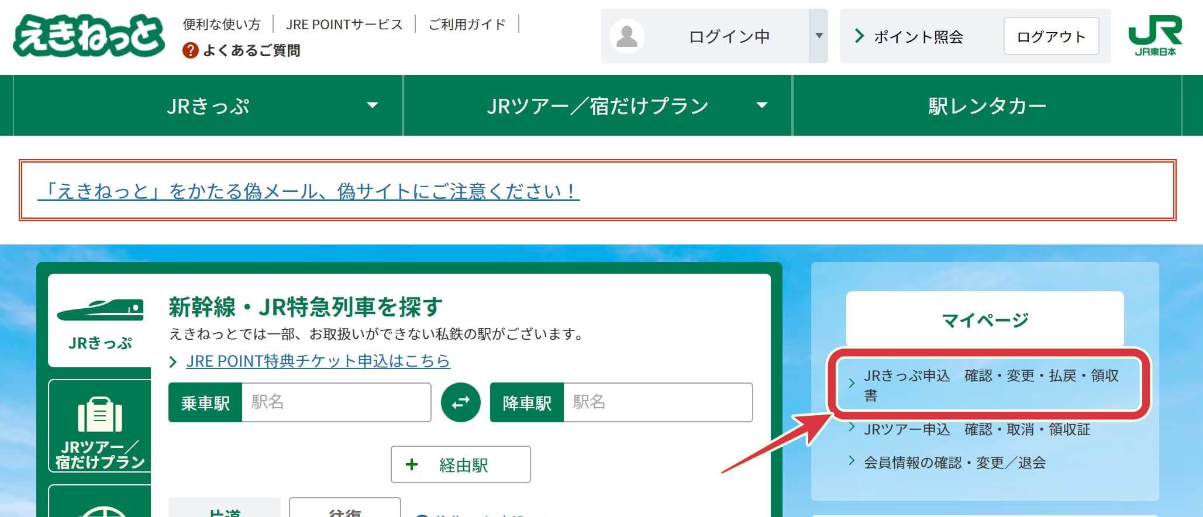Click the 降車駅 station name field
1203x517 pixels.
click(x=658, y=402)
